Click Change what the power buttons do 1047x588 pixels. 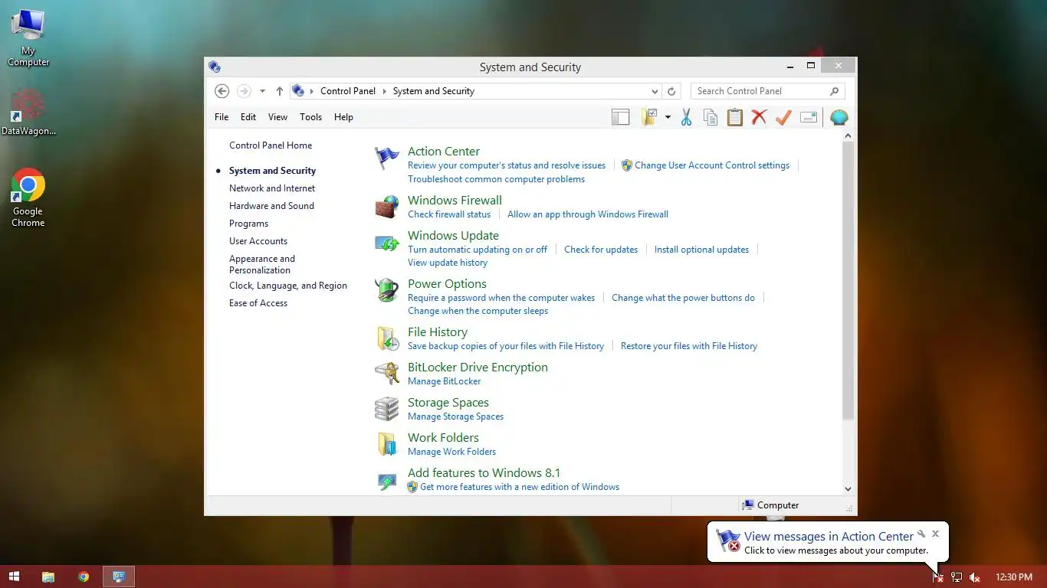coord(683,298)
